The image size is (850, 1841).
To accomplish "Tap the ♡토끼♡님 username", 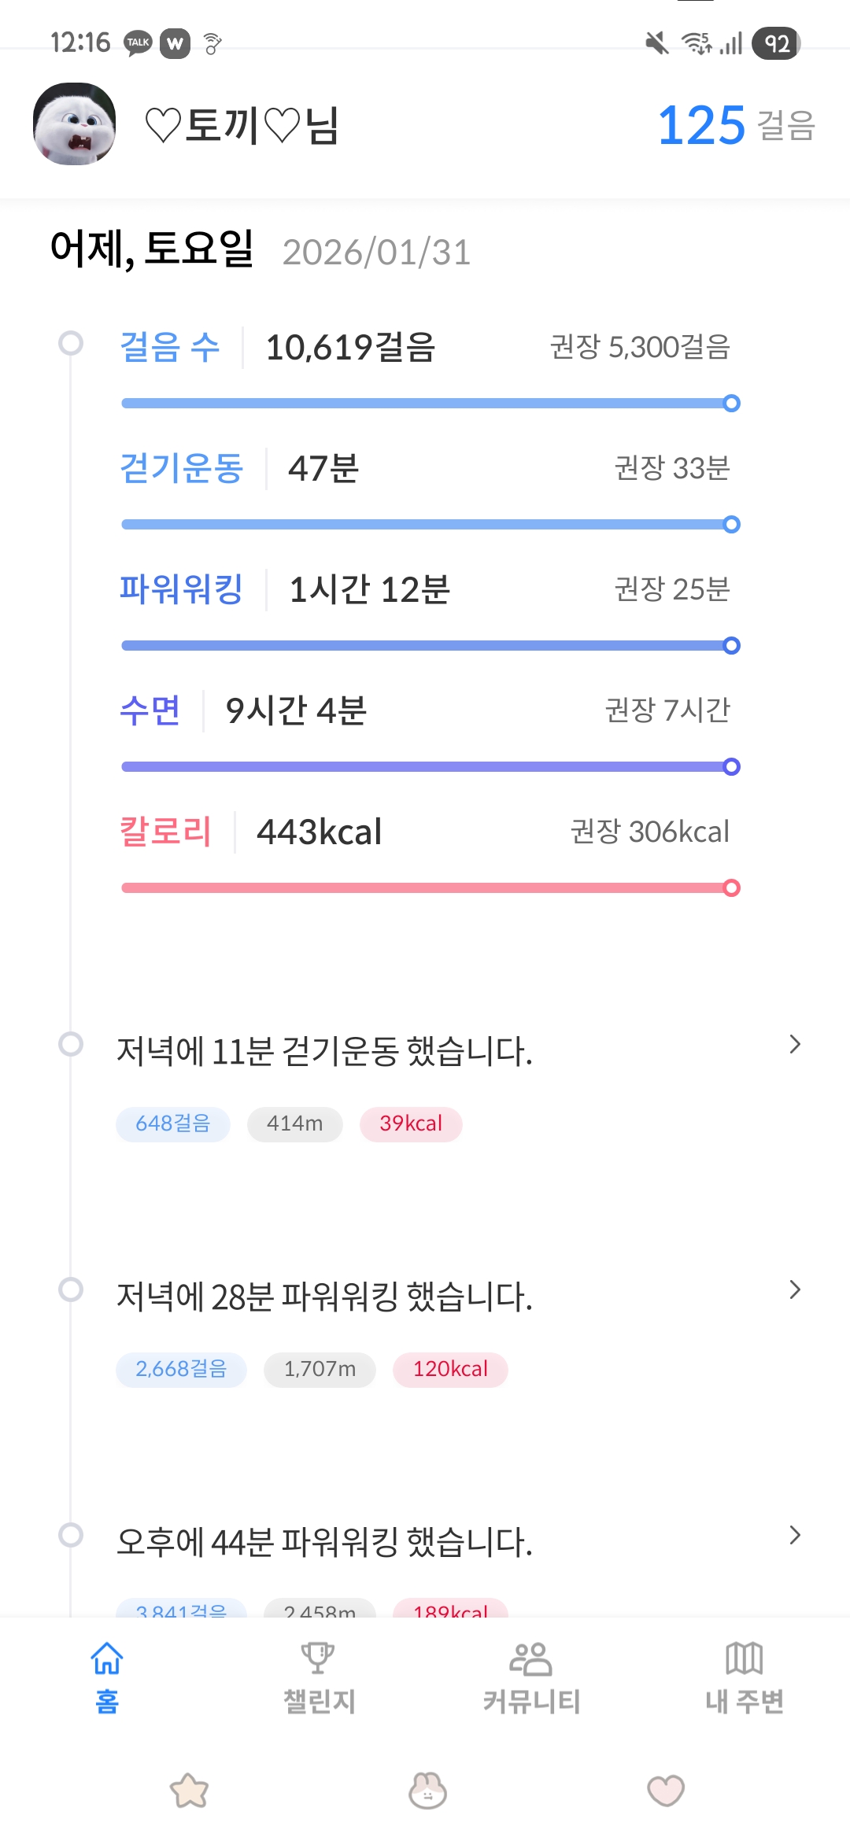I will [x=242, y=125].
